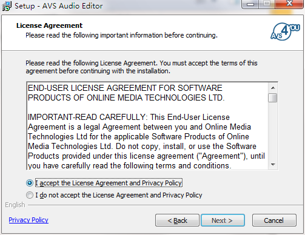
Task: Click the license text scroll down arrow
Action: (x=273, y=165)
